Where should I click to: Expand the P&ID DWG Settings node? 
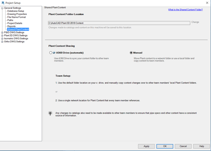tap(2, 33)
